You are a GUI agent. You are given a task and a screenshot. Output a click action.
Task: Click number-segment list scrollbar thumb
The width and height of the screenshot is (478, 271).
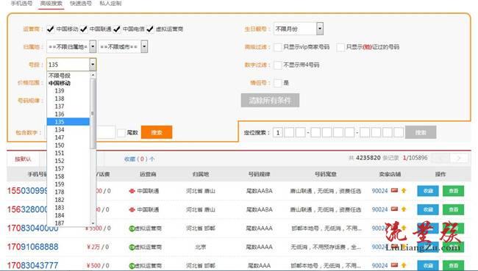point(93,114)
